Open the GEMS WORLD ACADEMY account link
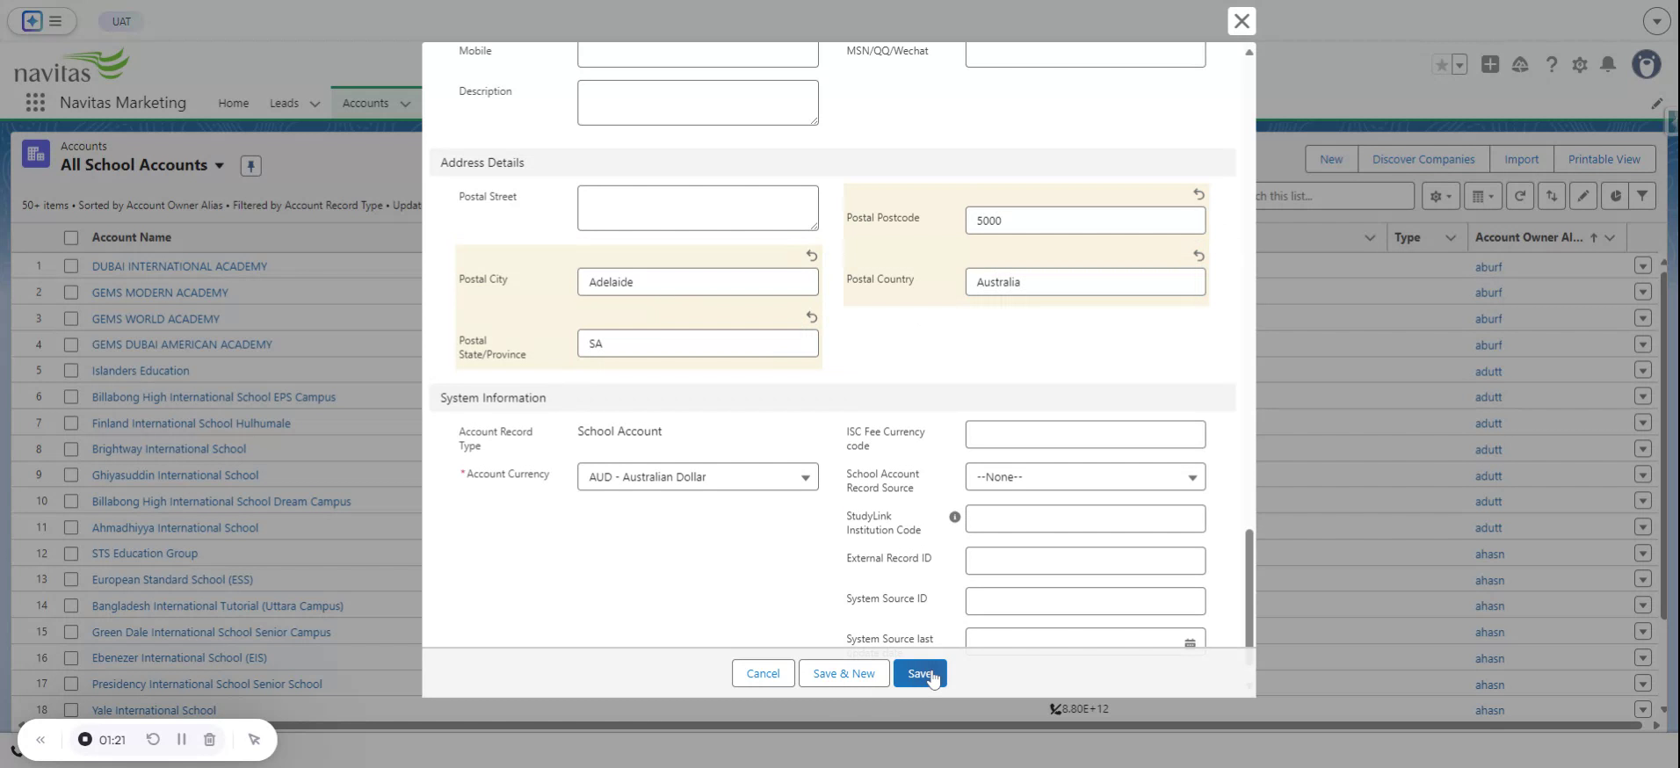The width and height of the screenshot is (1680, 768). coord(156,319)
